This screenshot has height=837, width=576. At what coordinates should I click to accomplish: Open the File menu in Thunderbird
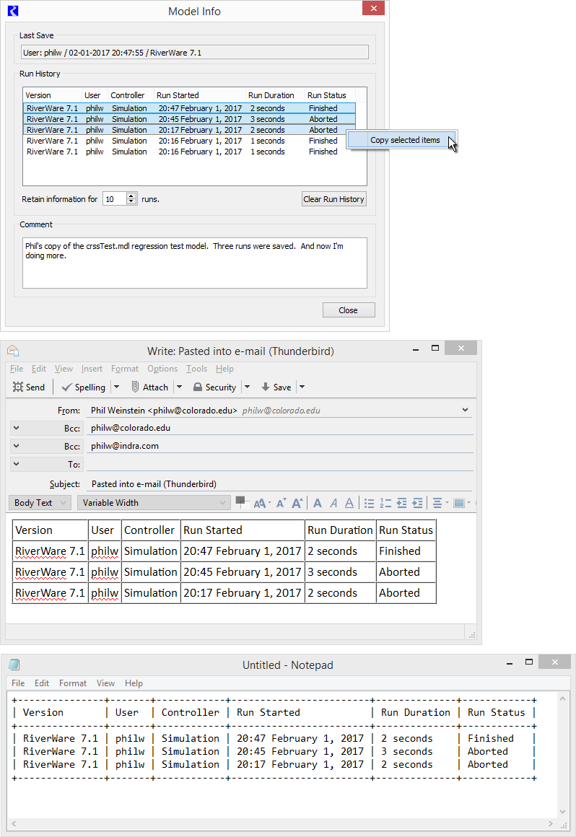click(x=17, y=369)
